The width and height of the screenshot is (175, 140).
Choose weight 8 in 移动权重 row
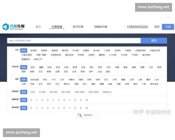tap(75, 108)
